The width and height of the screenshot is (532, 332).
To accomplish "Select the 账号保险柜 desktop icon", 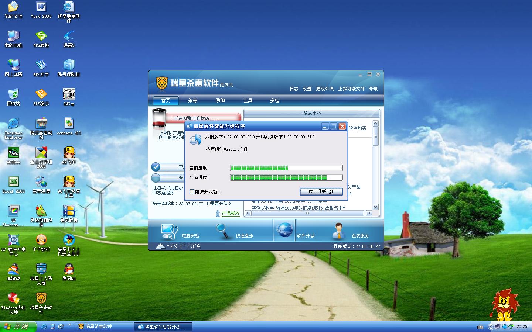I will (x=69, y=68).
